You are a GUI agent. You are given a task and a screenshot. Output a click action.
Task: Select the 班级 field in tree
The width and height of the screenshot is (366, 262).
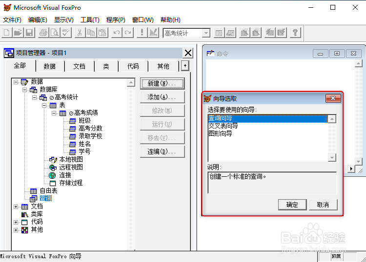(84, 121)
